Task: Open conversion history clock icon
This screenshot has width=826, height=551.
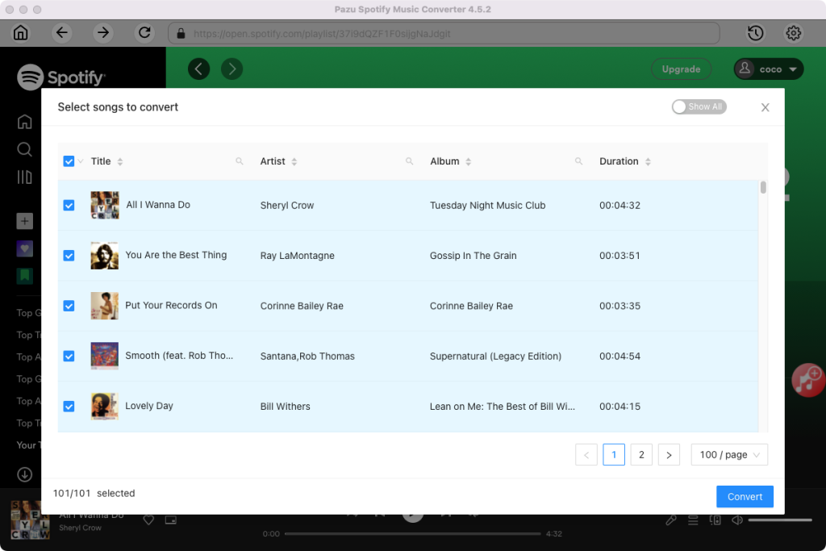Action: point(755,33)
